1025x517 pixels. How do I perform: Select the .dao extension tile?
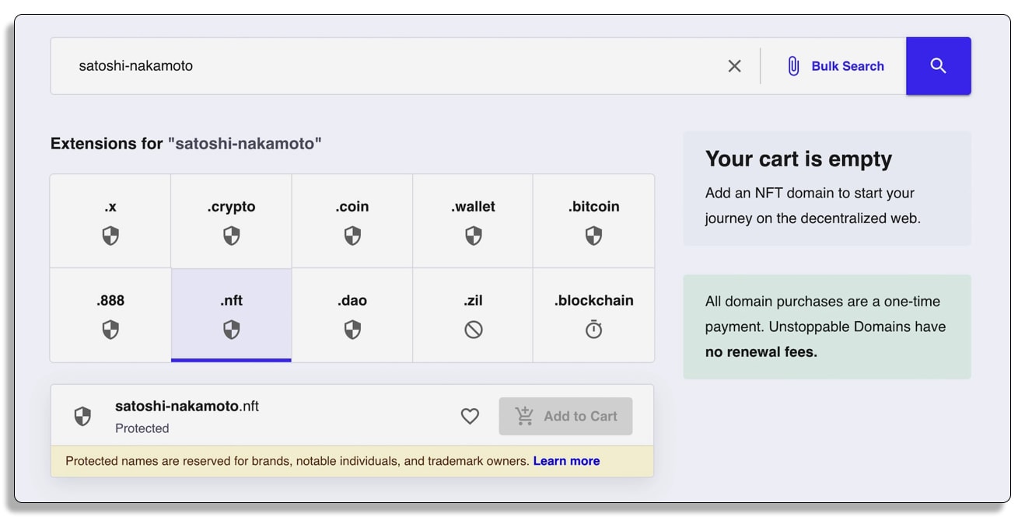[x=352, y=316]
